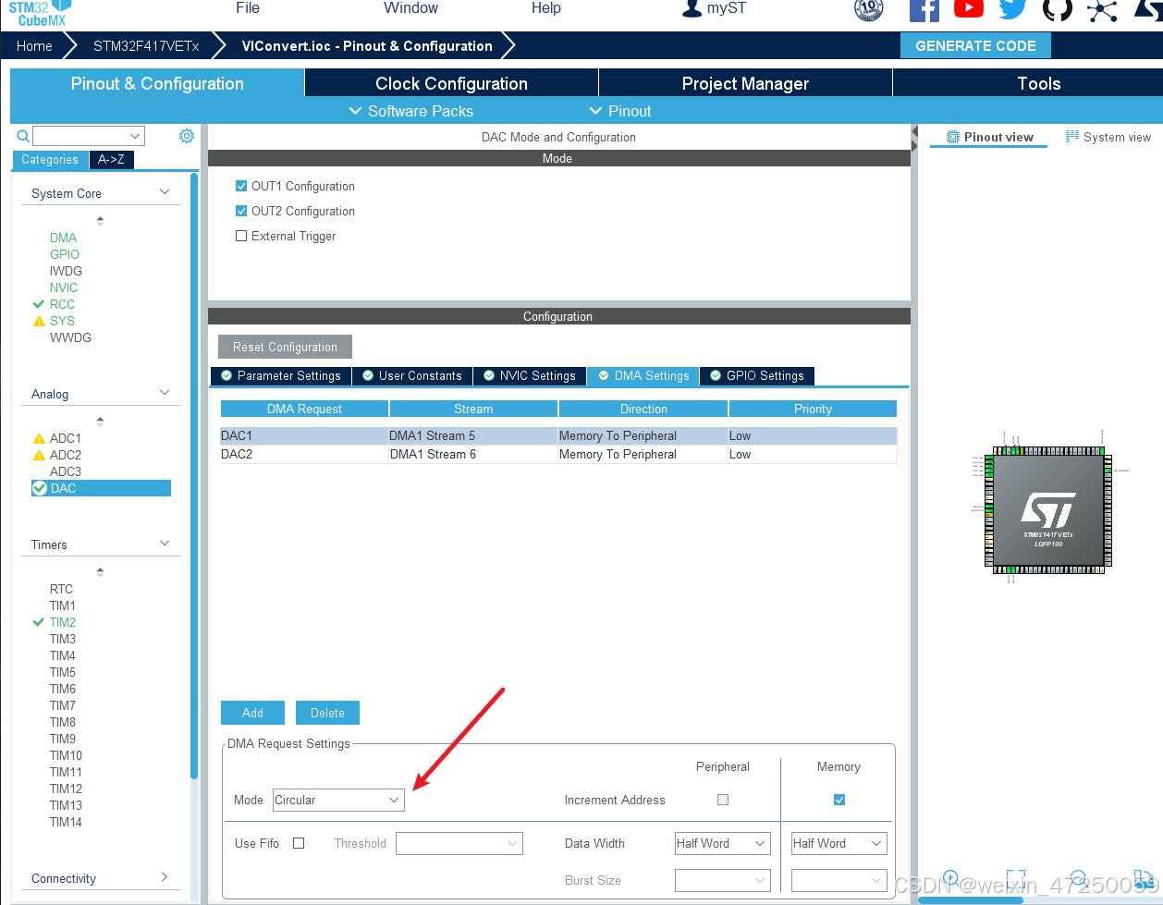Click the GENERATE CODE button
Image resolution: width=1163 pixels, height=905 pixels.
click(x=975, y=45)
